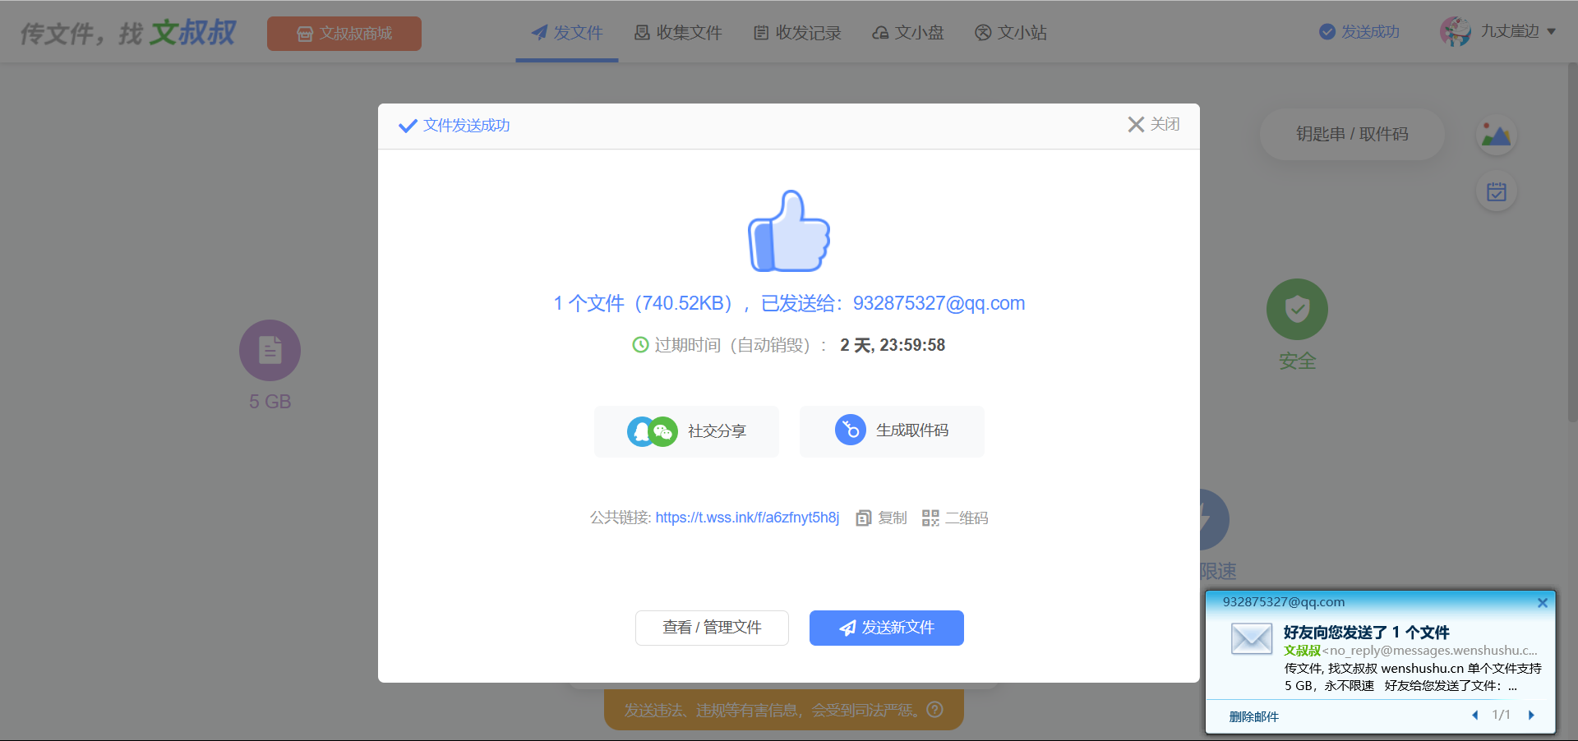Click the blue thumbs-up icon
1578x741 pixels.
point(789,231)
